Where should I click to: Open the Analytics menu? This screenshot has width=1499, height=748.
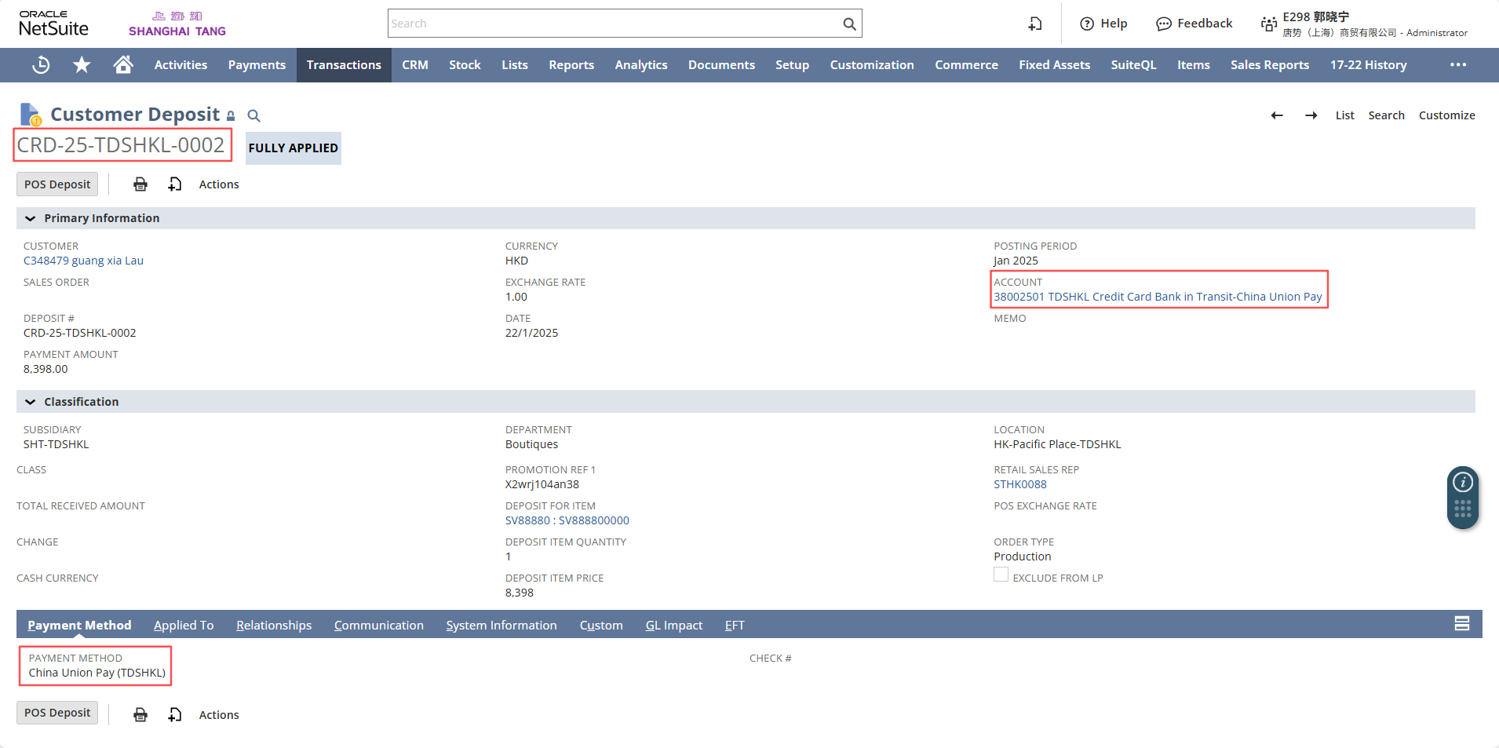[x=641, y=65]
